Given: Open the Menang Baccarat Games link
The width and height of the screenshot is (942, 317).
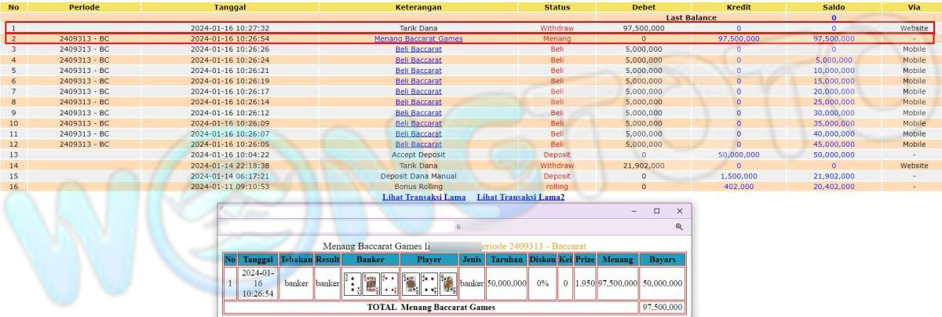Looking at the screenshot, I should point(418,38).
